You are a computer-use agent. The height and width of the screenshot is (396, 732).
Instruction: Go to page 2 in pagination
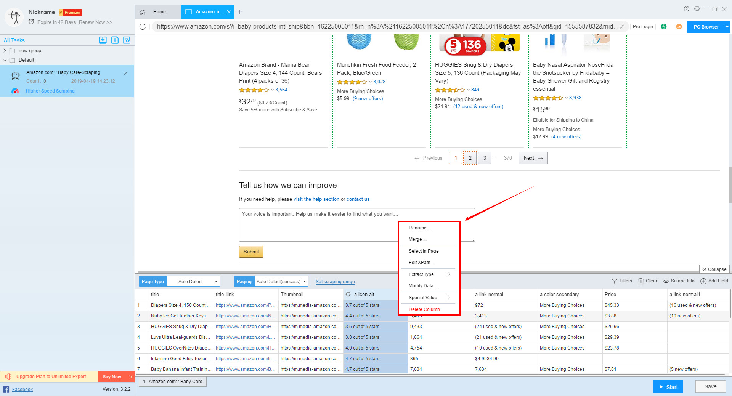[470, 158]
